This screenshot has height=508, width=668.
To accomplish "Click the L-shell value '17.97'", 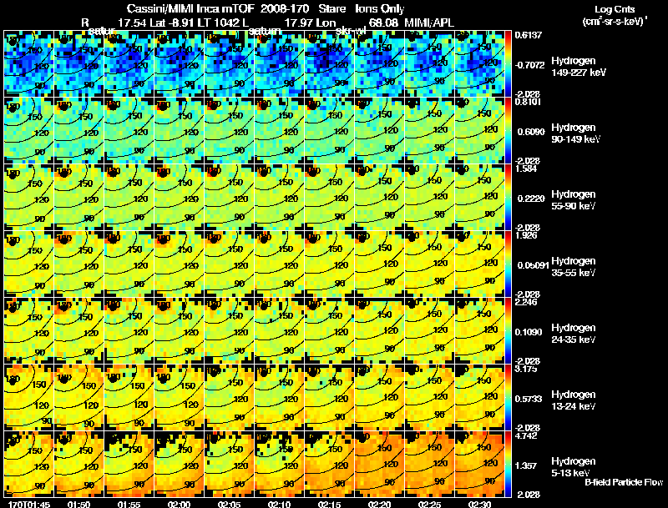I will pos(297,23).
